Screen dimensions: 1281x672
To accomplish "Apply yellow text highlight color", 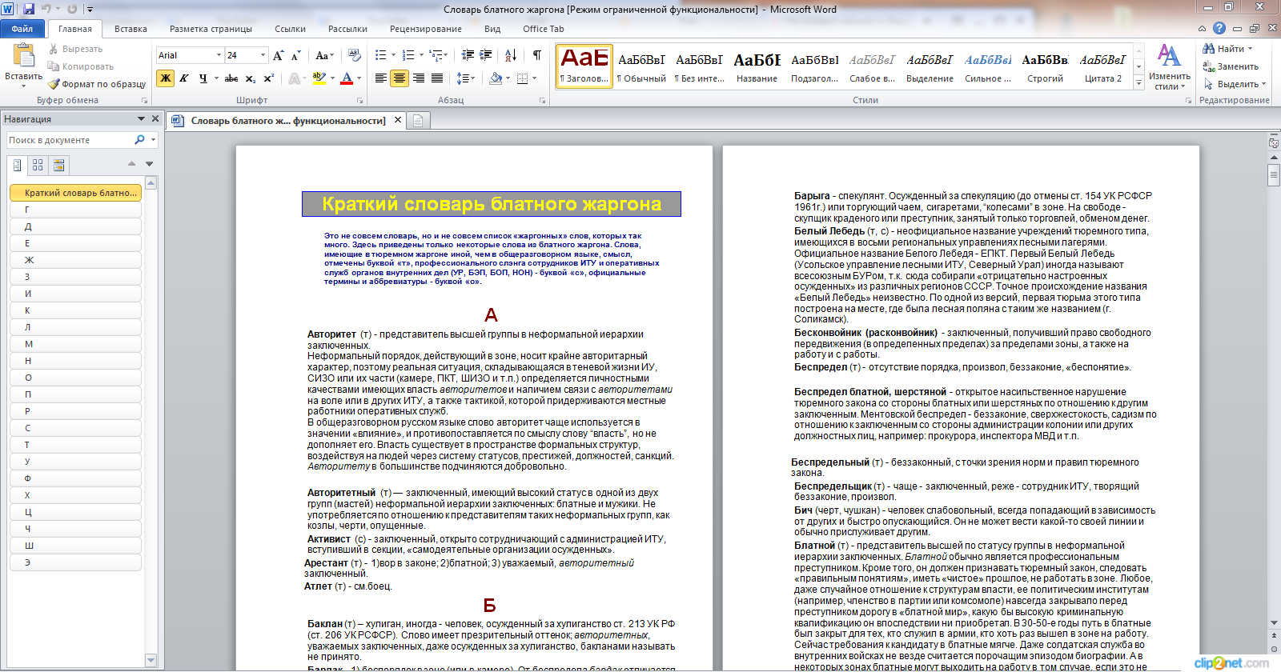I will (319, 78).
